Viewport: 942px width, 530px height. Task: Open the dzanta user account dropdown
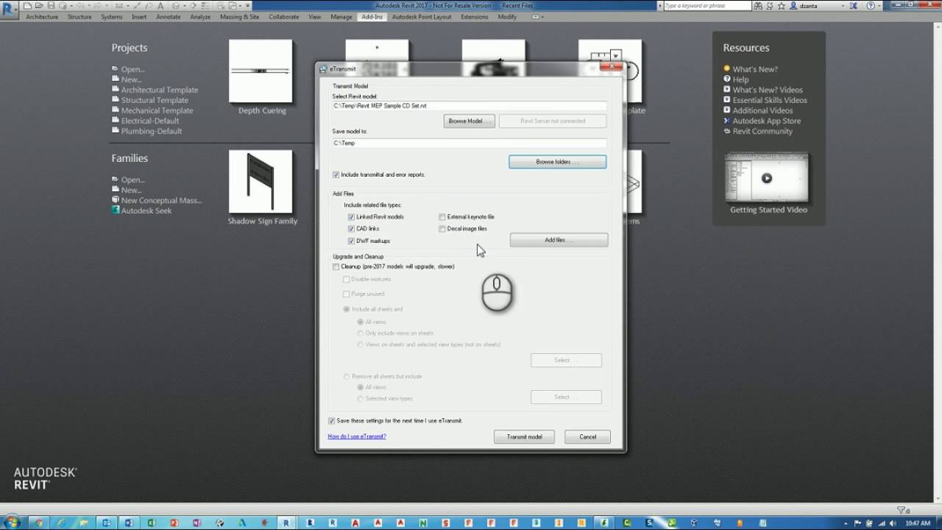coord(843,6)
